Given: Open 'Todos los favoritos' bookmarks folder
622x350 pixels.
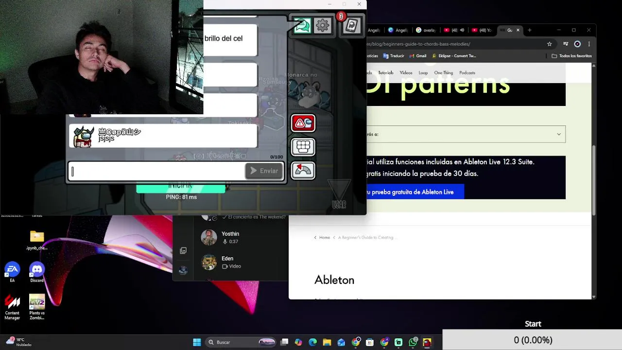Looking at the screenshot, I should click(x=571, y=56).
